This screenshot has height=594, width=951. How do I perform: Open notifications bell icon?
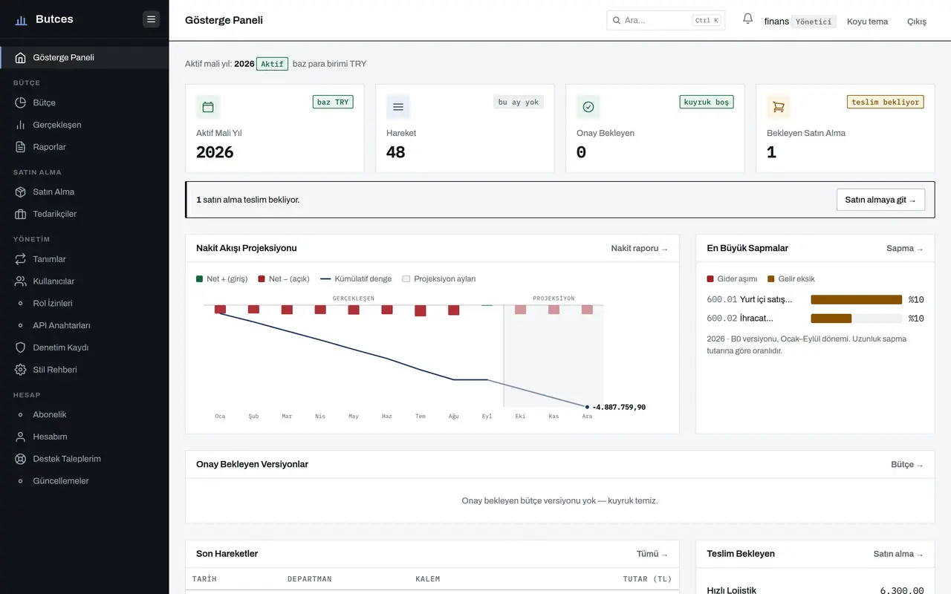tap(748, 19)
